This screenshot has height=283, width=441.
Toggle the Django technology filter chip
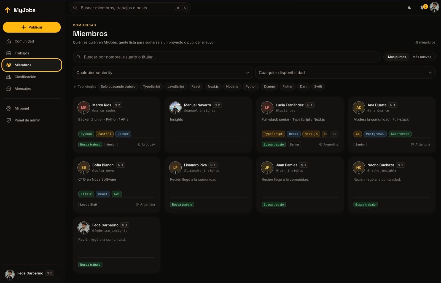269,86
